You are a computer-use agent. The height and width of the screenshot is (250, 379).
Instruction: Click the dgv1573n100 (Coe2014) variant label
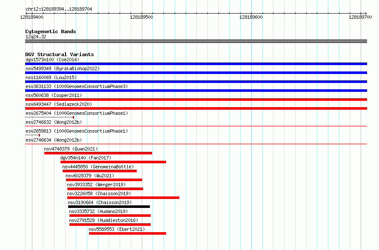pos(52,60)
